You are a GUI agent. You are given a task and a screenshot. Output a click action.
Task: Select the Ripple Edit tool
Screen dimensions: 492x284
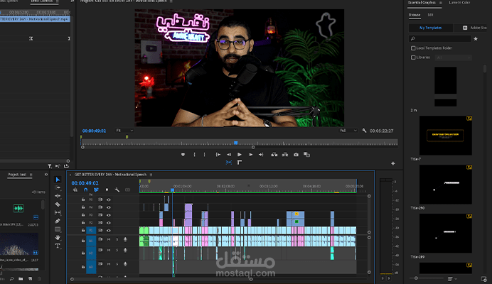coord(58,196)
